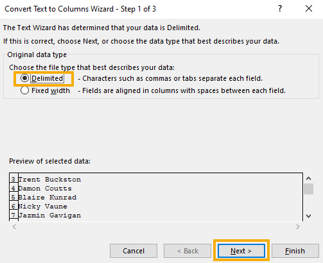Viewport: 323px width, 263px height.
Task: Click the Back button
Action: 188,251
